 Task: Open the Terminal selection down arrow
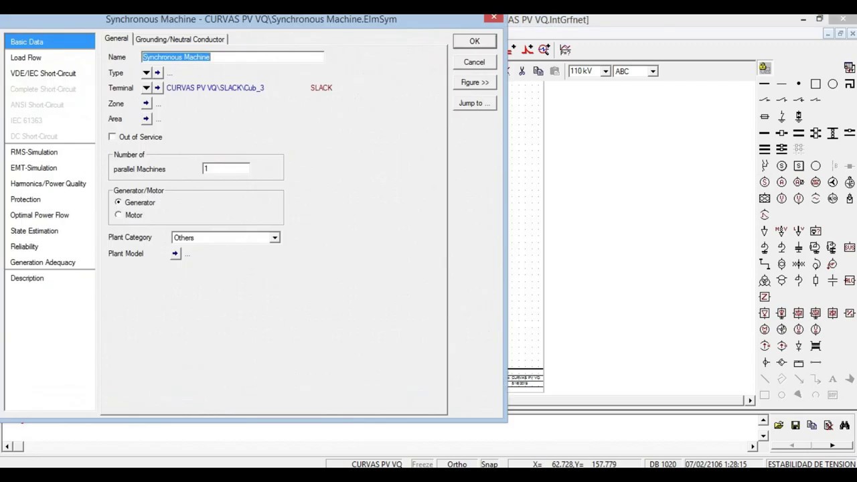146,88
